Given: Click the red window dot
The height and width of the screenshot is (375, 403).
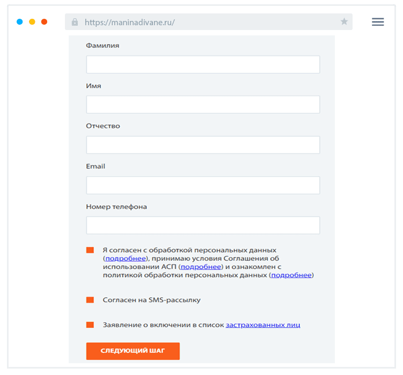Looking at the screenshot, I should (44, 22).
